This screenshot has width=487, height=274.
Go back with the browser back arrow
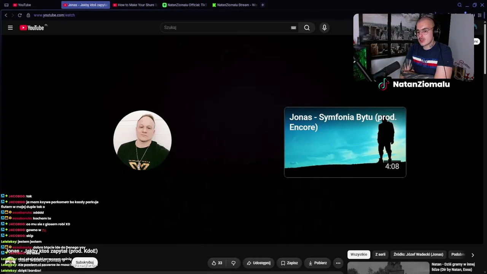(x=6, y=15)
